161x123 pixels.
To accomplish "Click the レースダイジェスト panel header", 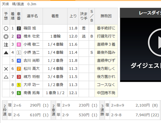I will point(141,13).
